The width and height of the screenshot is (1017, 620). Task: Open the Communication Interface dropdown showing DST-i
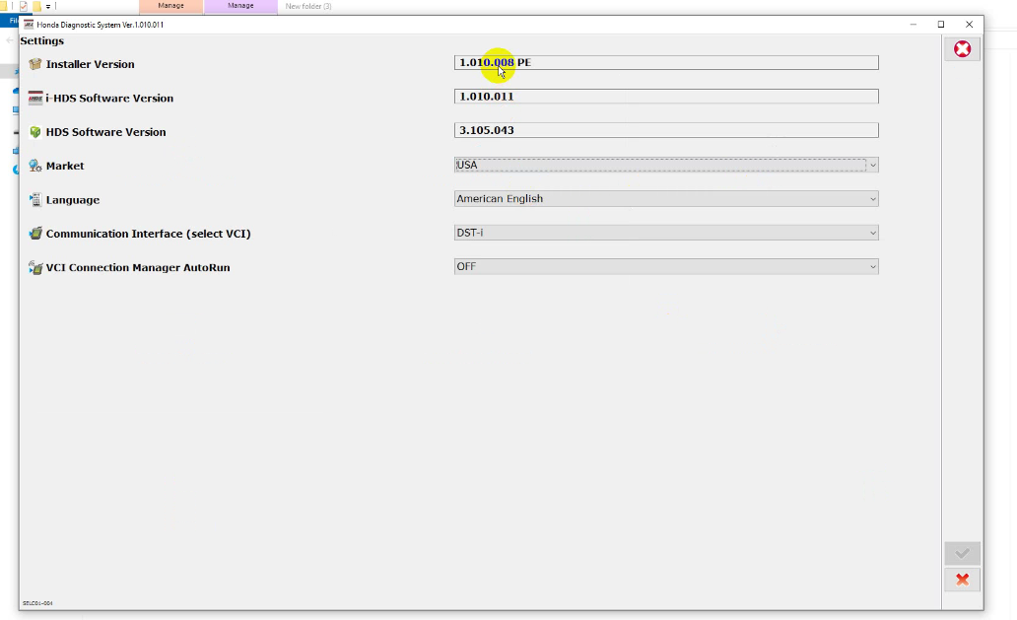(665, 233)
